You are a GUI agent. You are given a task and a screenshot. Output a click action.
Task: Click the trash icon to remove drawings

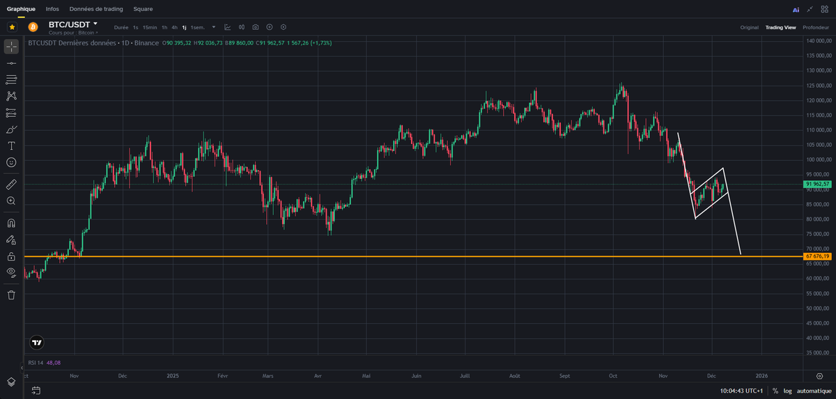click(11, 295)
